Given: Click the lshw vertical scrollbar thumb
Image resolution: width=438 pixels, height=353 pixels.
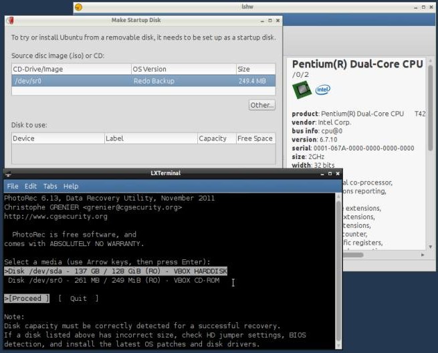Looking at the screenshot, I should point(431,108).
